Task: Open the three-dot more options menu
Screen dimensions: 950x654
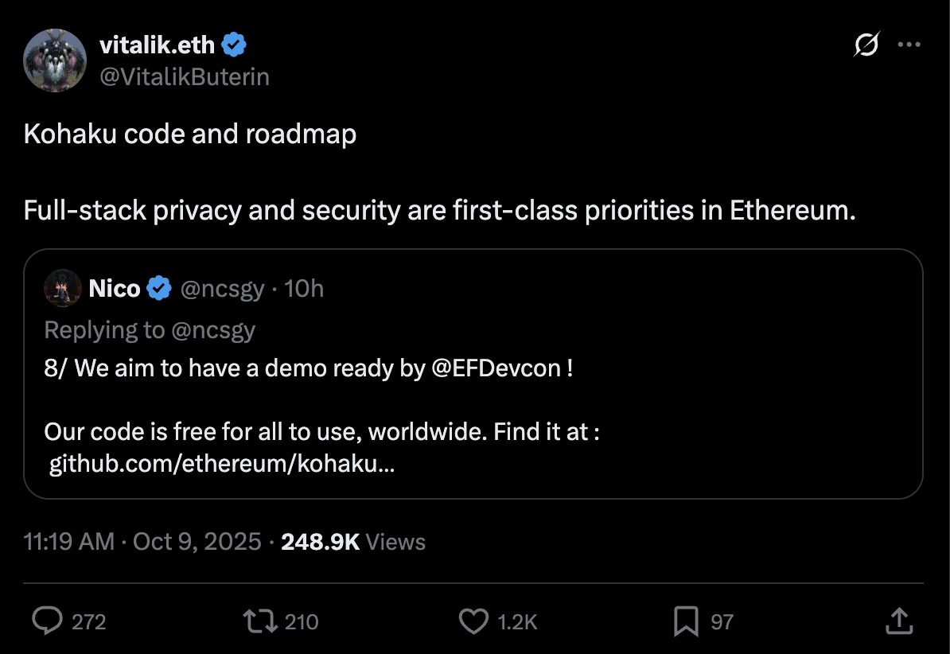Action: (909, 45)
